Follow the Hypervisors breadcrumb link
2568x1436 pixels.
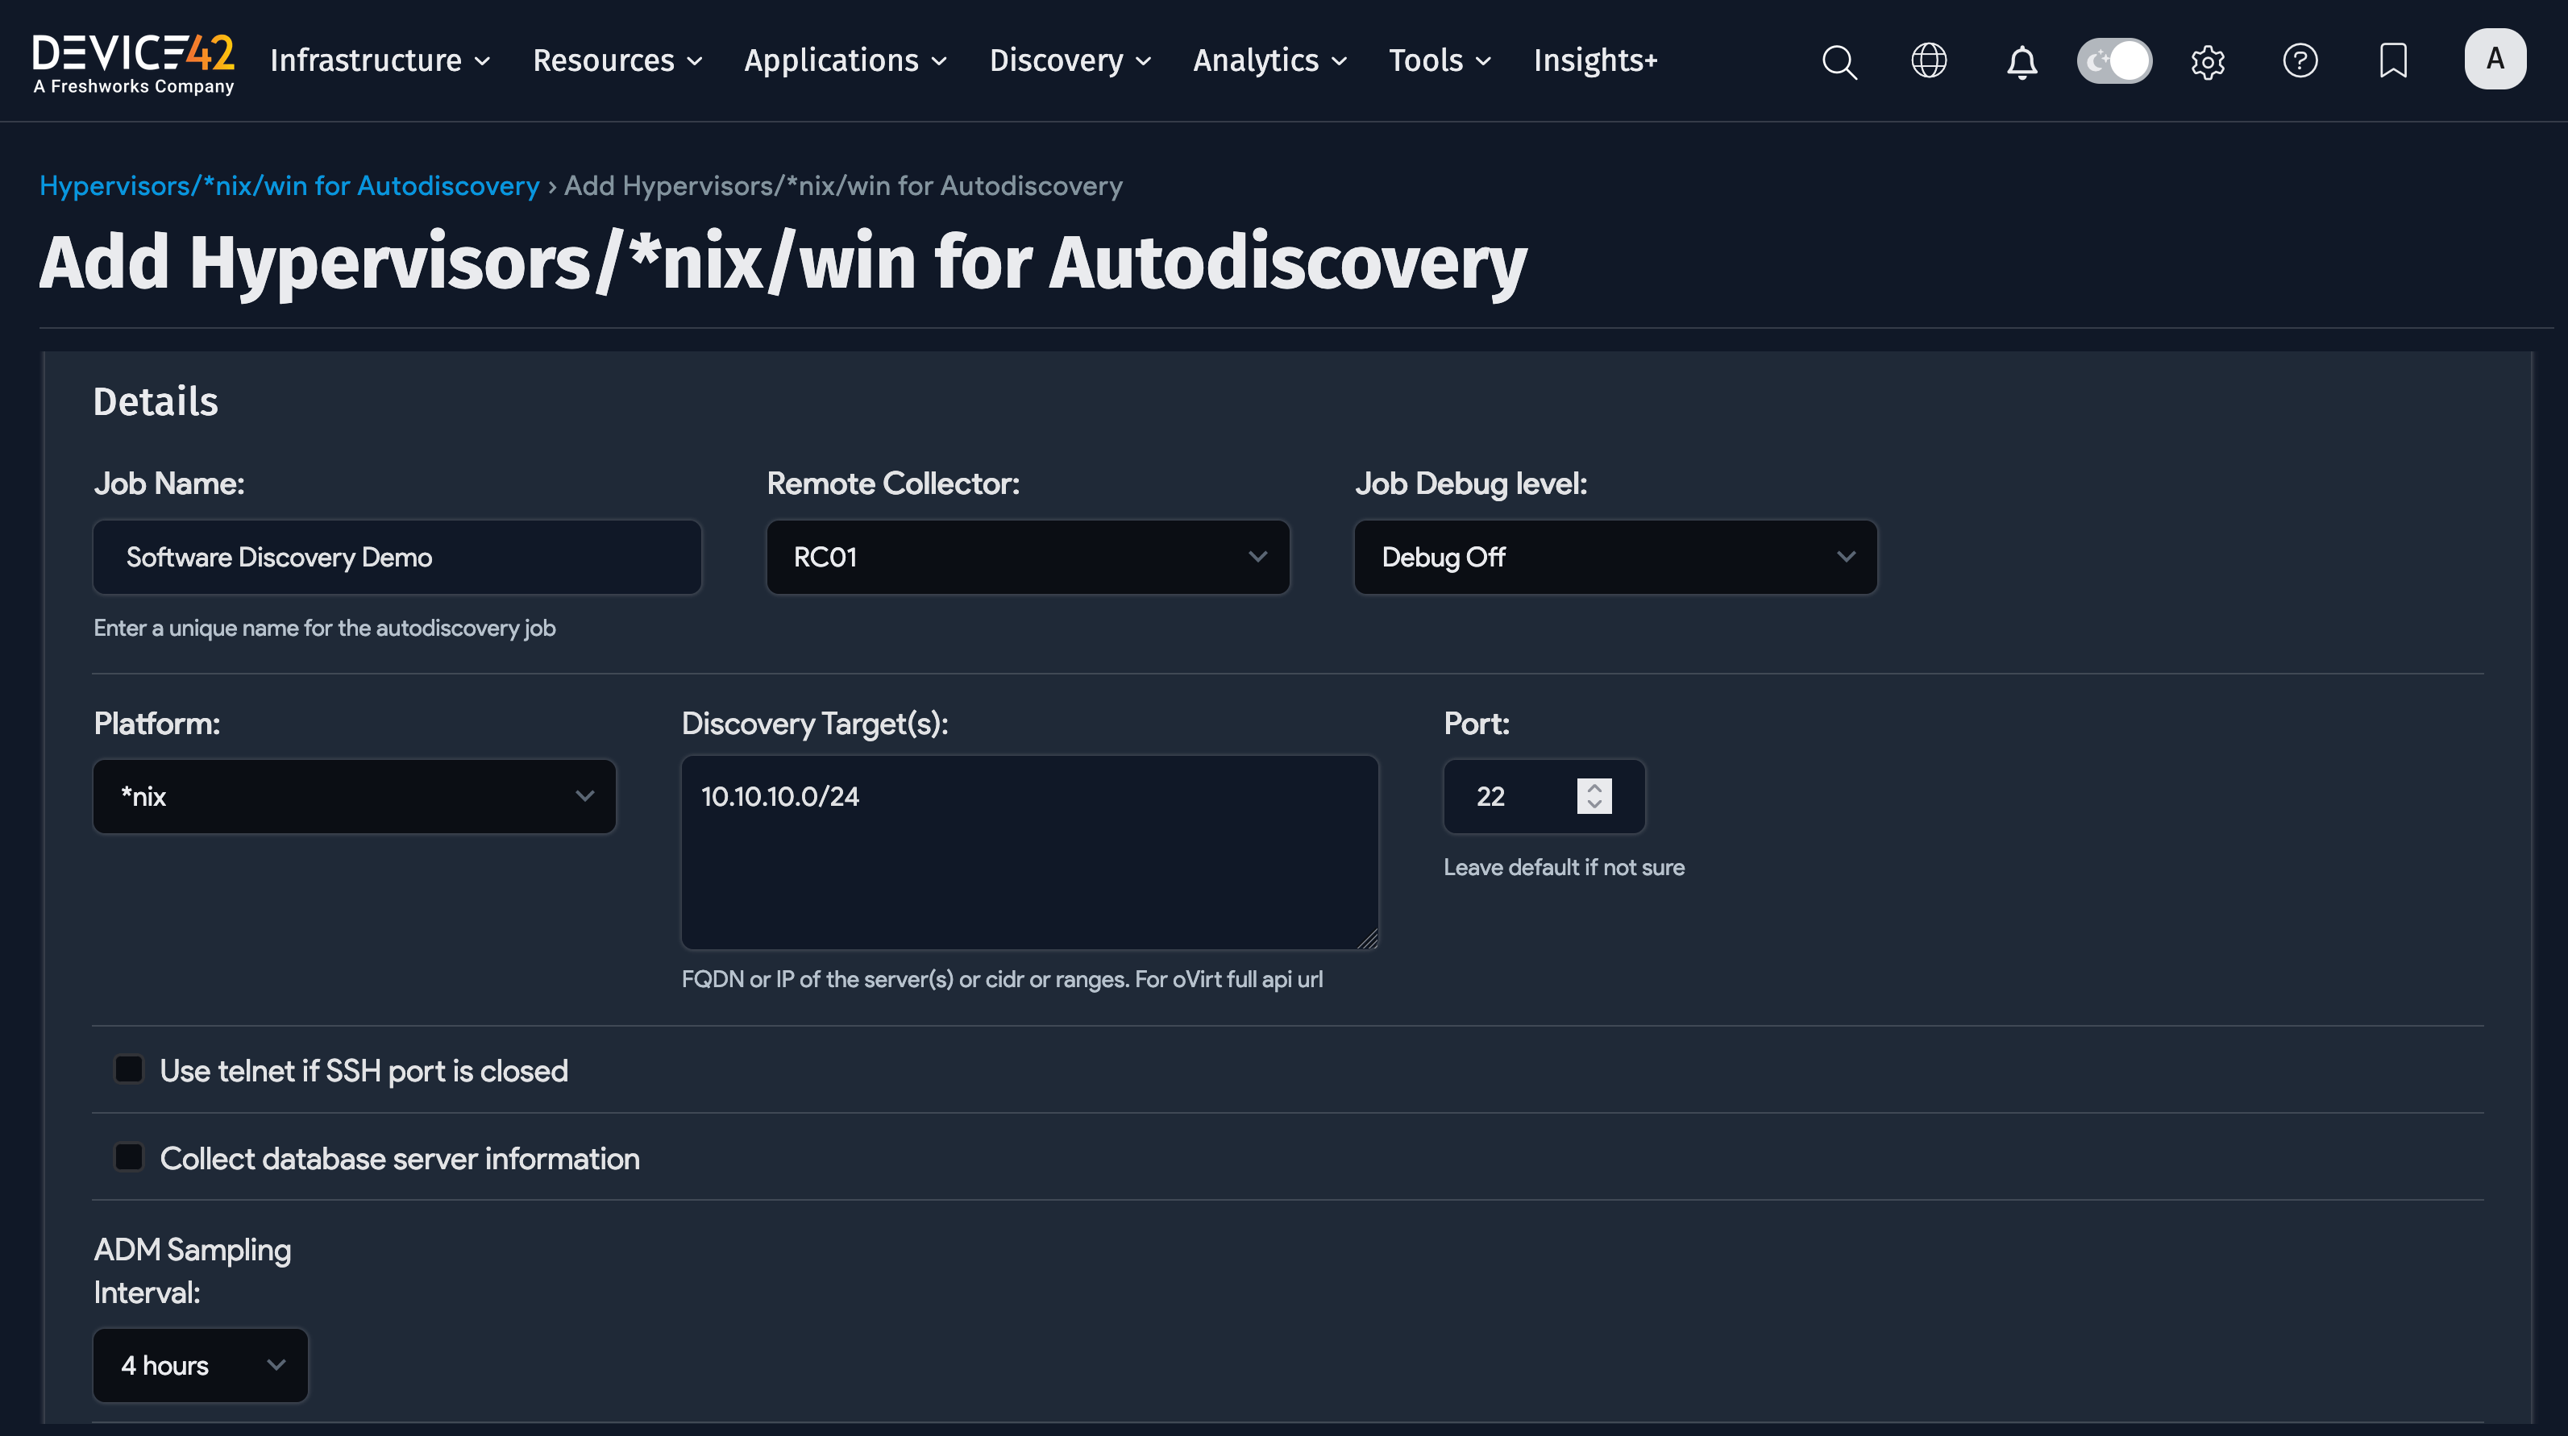point(289,185)
